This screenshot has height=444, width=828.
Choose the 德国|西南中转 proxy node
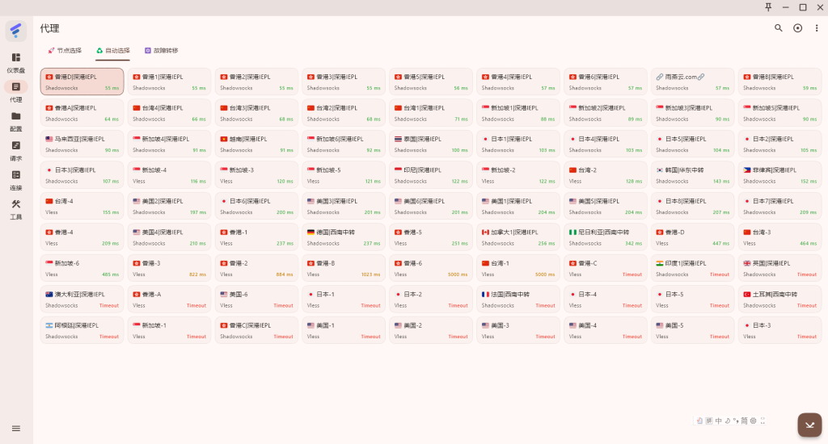tap(344, 237)
